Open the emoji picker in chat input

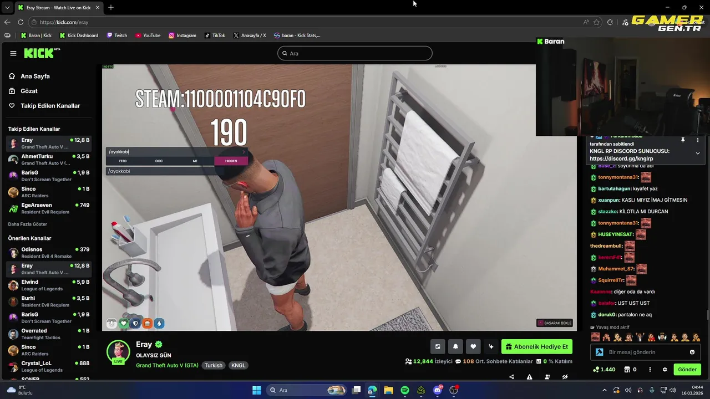(x=692, y=352)
